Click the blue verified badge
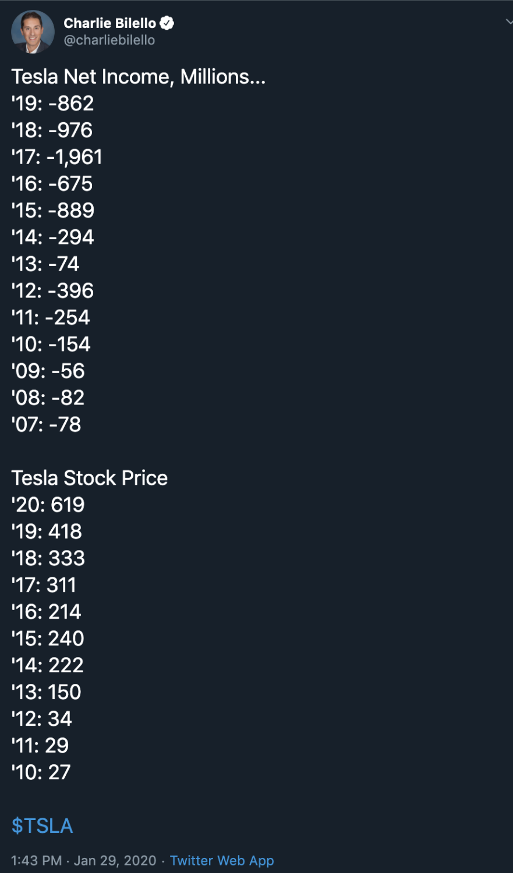The image size is (513, 873). [167, 23]
